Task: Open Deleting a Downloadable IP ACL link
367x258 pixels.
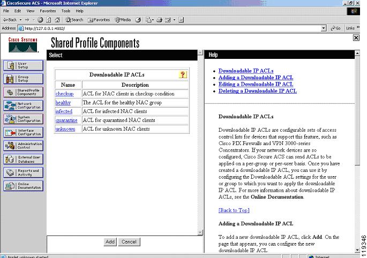Action: pyautogui.click(x=258, y=91)
